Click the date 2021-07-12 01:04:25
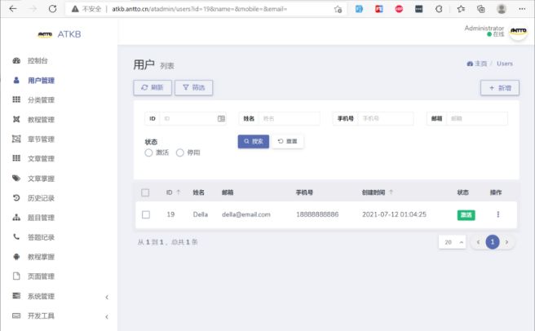This screenshot has height=331, width=535. [x=394, y=214]
